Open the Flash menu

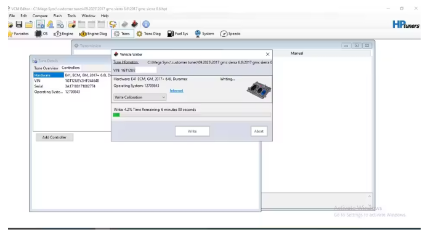57,16
